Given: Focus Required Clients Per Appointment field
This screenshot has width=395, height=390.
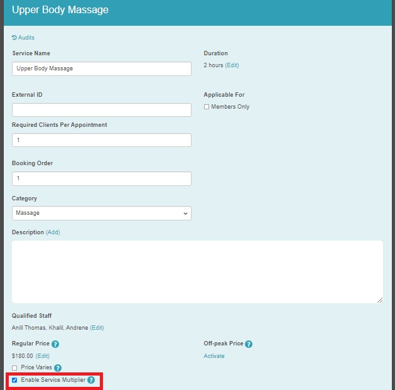Looking at the screenshot, I should click(102, 140).
